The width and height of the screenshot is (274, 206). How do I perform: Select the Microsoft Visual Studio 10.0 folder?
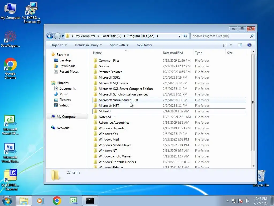point(169,100)
